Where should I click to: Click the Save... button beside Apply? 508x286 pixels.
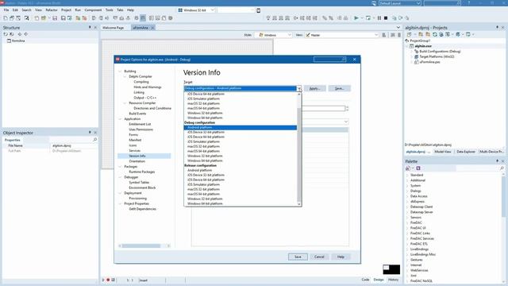click(339, 88)
